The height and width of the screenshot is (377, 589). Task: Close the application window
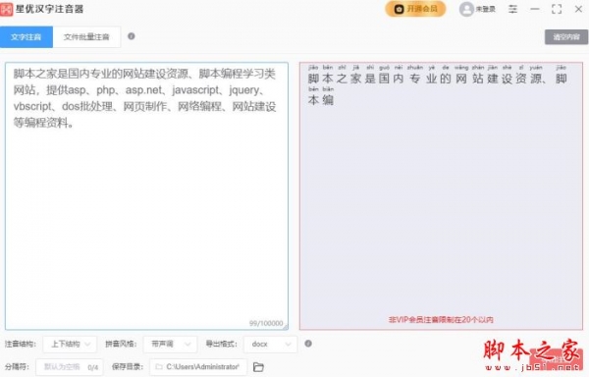[578, 9]
